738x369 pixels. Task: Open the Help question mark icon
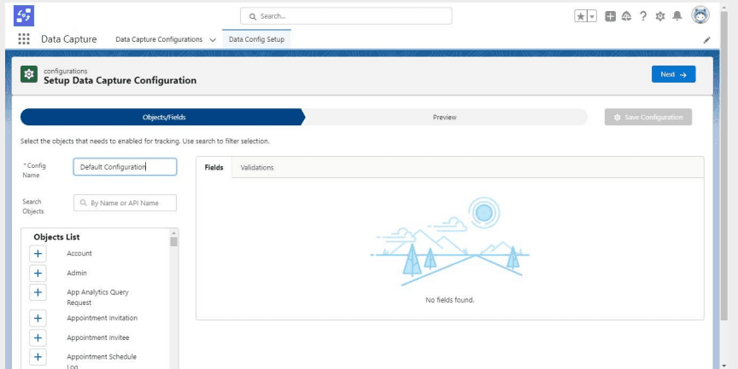click(643, 16)
